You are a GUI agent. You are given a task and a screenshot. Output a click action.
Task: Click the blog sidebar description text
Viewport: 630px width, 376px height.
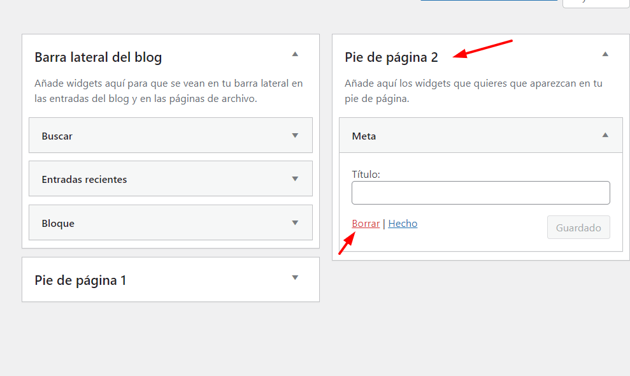pyautogui.click(x=168, y=91)
